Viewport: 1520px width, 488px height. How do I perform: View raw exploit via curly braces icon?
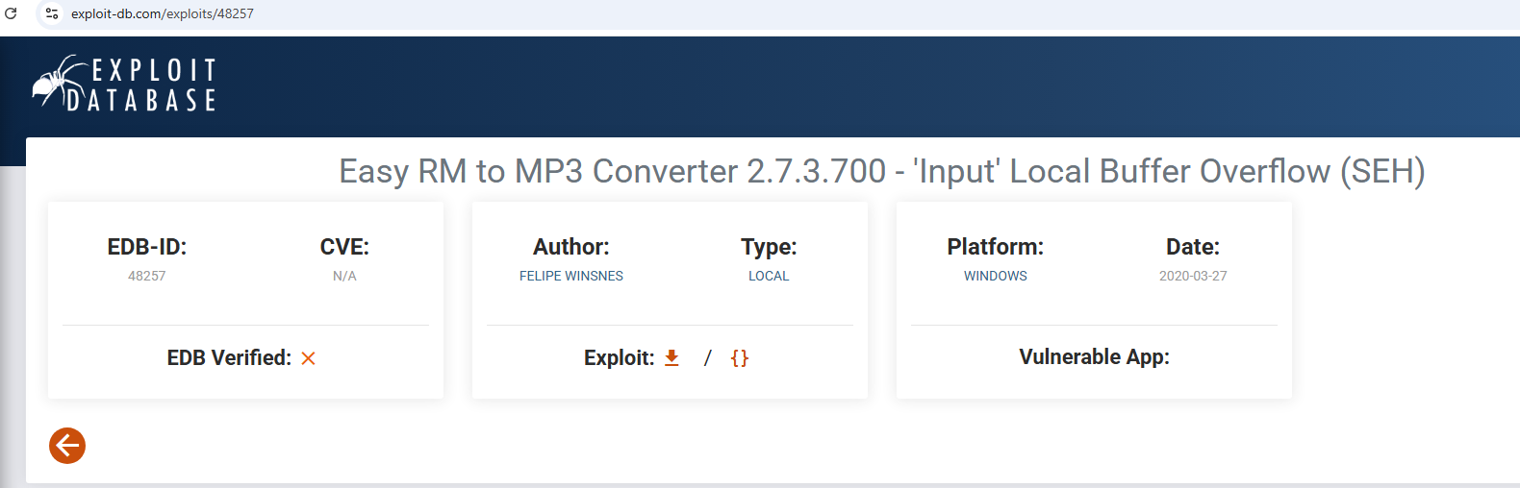click(x=739, y=358)
